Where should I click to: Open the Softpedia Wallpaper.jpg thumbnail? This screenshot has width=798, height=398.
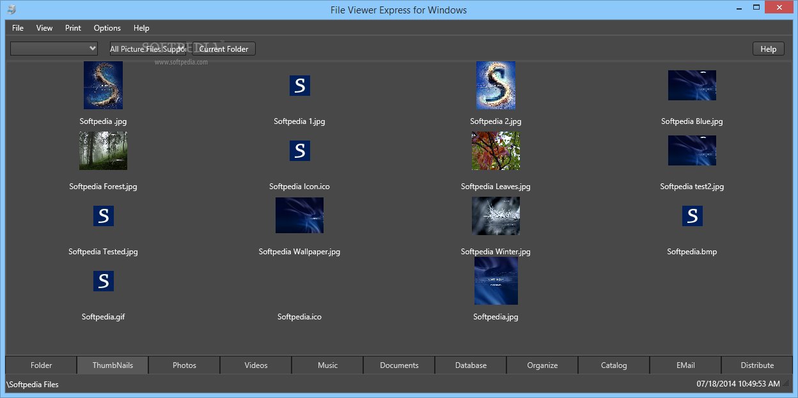pyautogui.click(x=299, y=215)
